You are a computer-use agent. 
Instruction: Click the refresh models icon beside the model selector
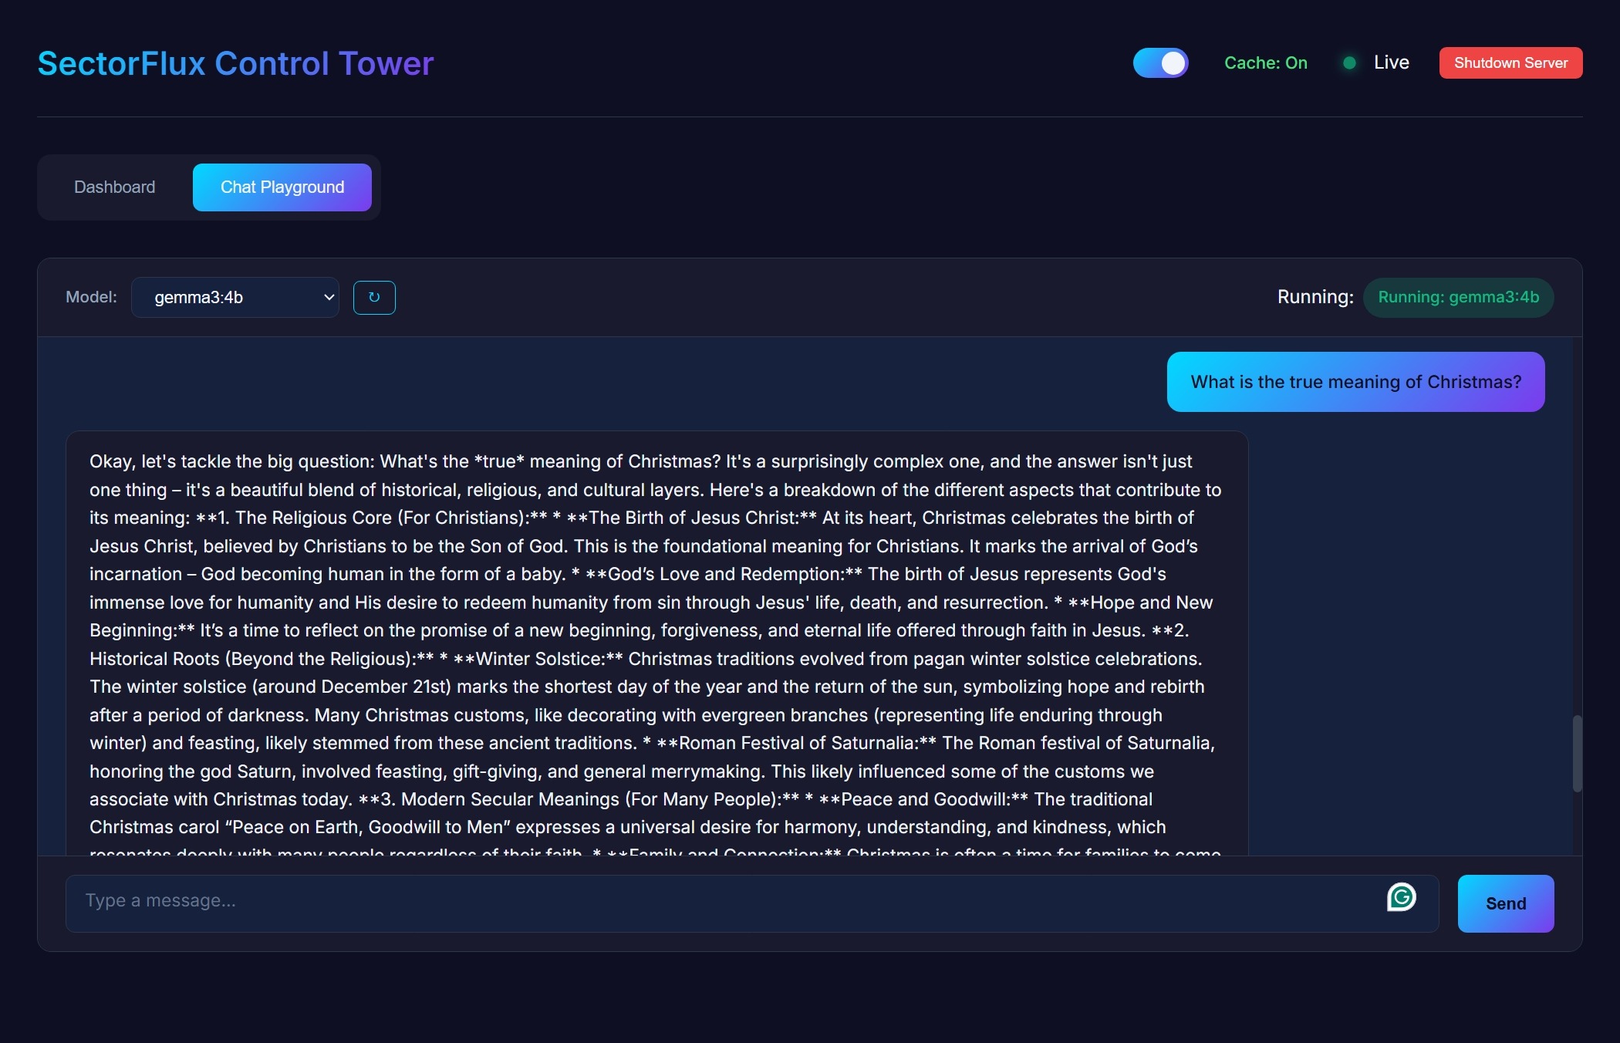point(375,297)
